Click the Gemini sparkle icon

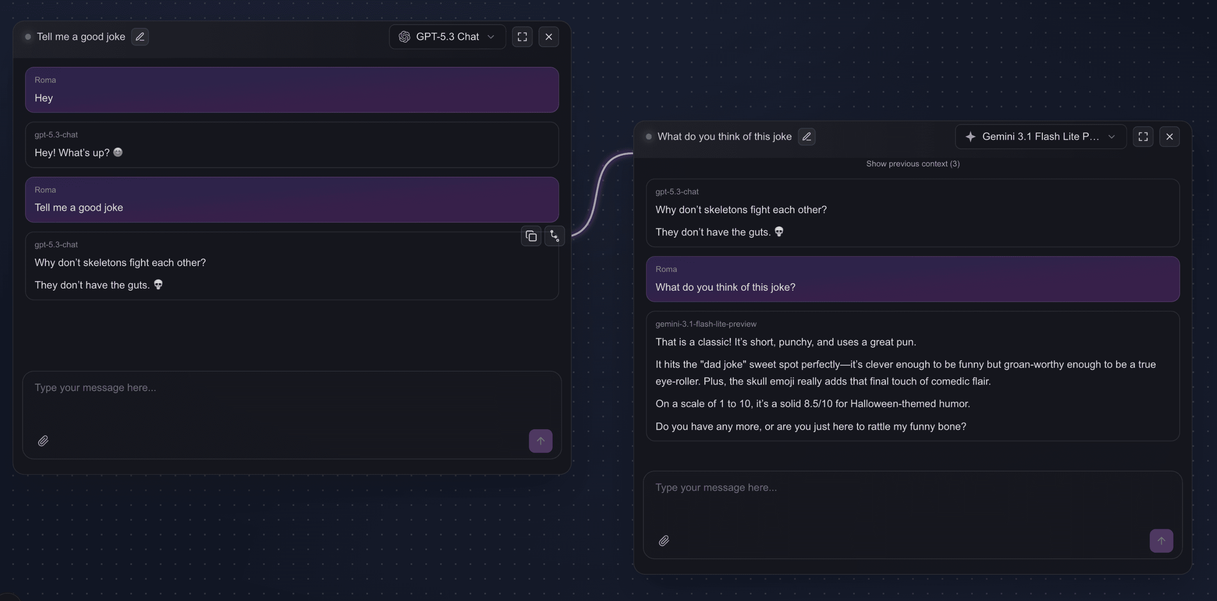(x=970, y=137)
